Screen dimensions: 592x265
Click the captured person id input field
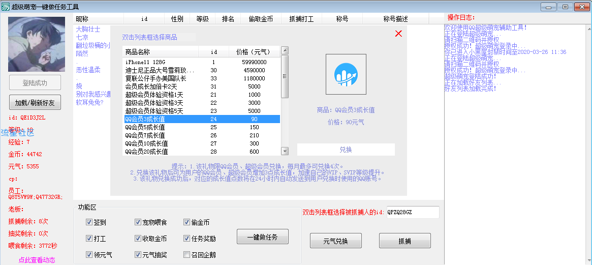[x=413, y=212]
